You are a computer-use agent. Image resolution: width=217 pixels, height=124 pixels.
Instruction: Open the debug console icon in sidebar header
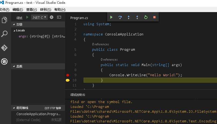[x=59, y=17]
